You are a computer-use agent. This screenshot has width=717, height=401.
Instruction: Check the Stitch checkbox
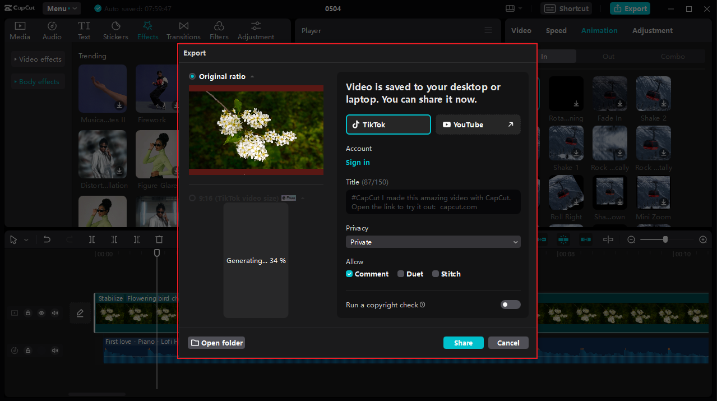point(436,274)
